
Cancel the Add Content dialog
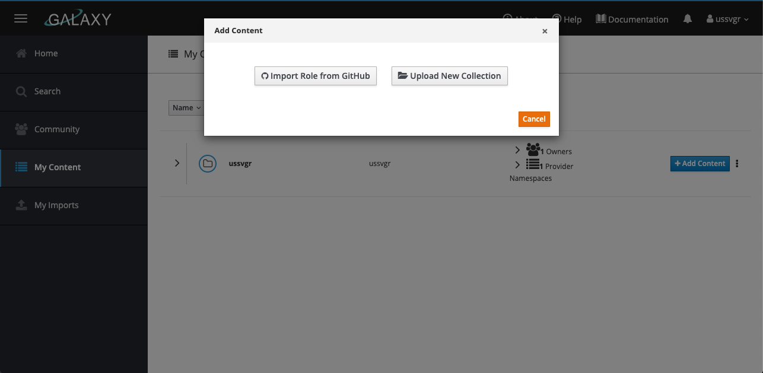(x=534, y=119)
